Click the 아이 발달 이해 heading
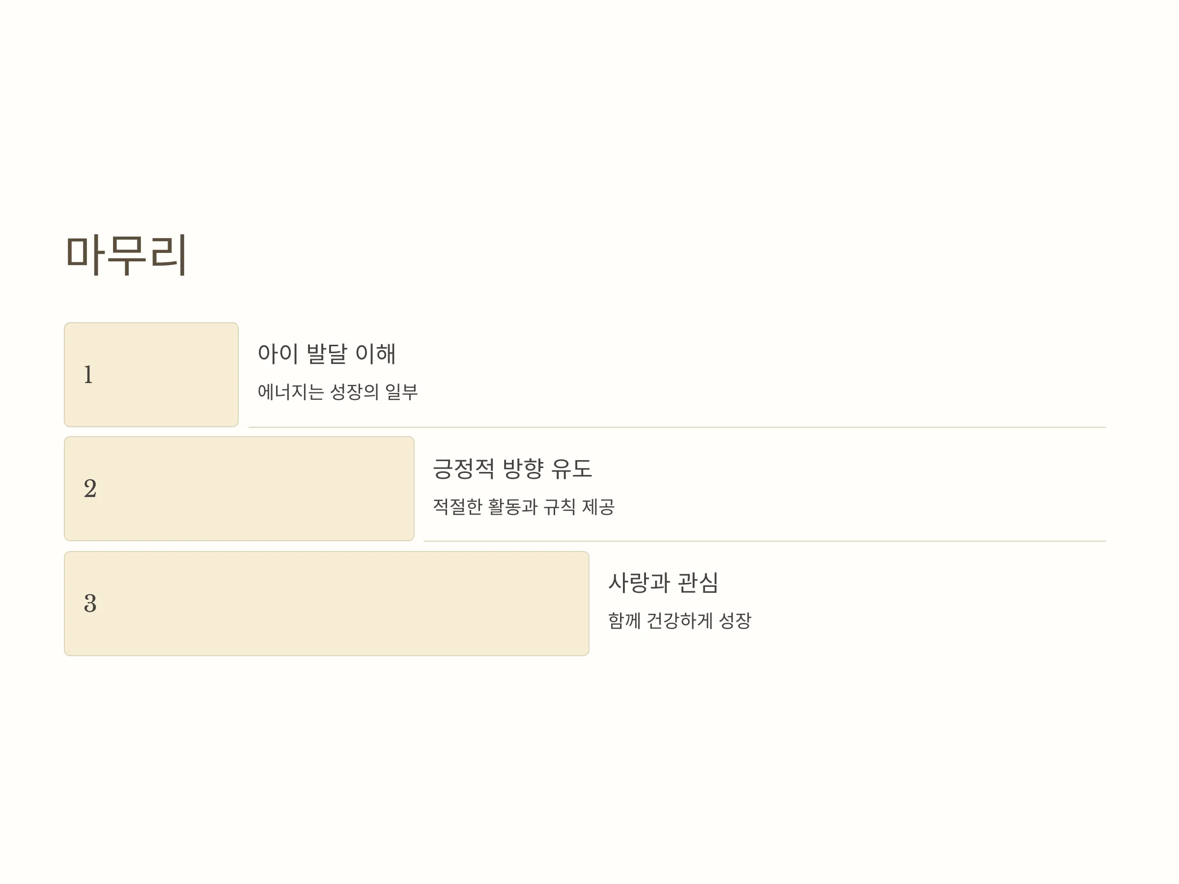This screenshot has width=1179, height=884. 327,354
